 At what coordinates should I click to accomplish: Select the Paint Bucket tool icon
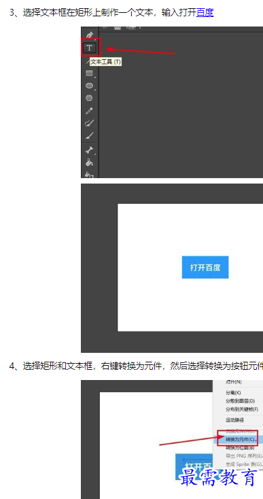point(89,162)
